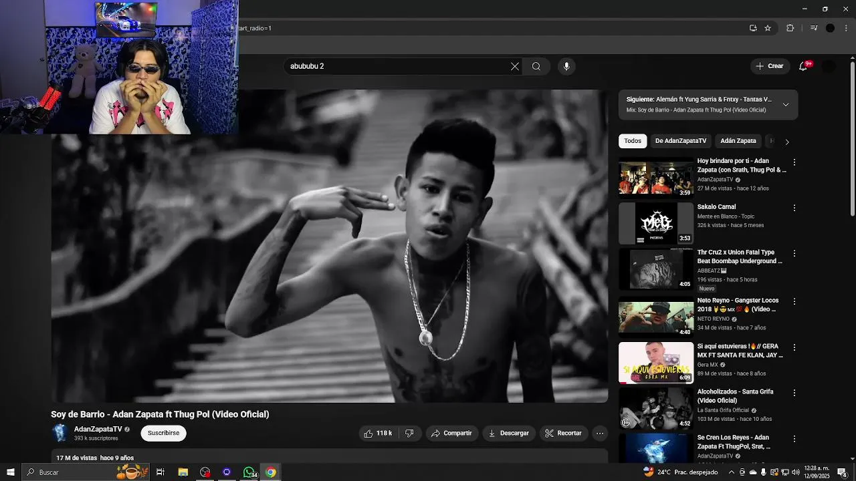
Task: Download video with Descargar
Action: point(509,433)
